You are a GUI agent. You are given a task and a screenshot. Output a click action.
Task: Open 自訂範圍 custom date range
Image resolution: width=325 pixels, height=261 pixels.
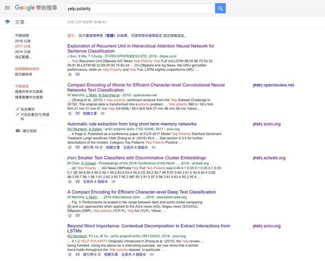point(23,57)
